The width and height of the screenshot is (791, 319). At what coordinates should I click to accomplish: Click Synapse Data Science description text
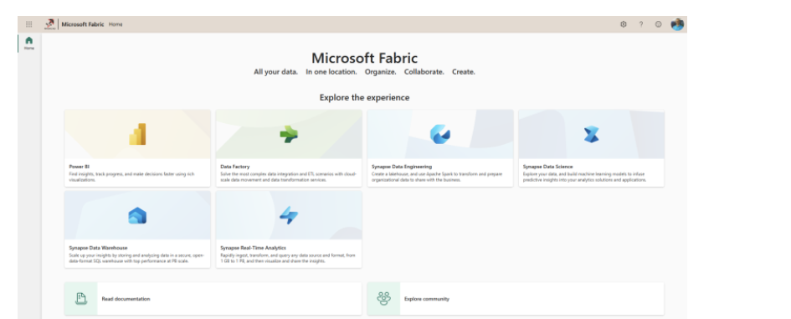coord(585,177)
